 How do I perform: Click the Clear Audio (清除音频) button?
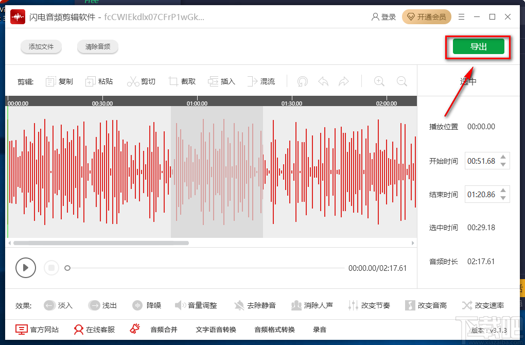point(97,46)
